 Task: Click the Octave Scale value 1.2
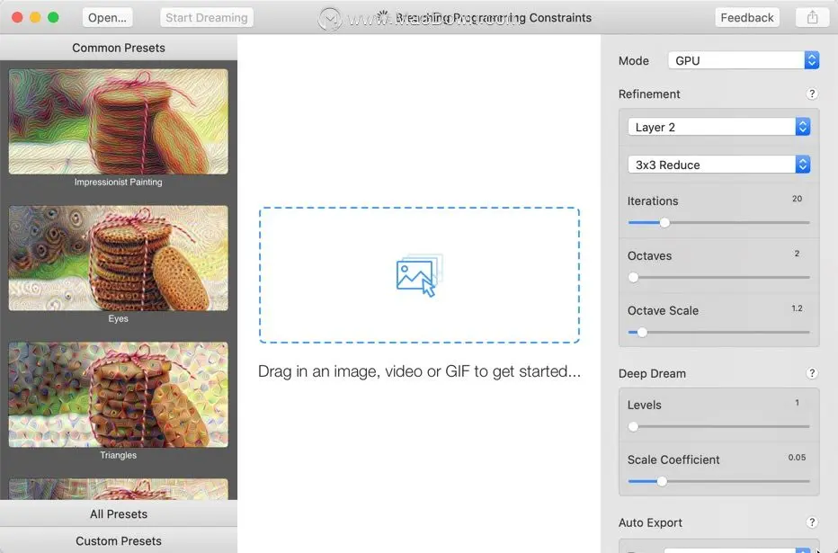click(x=797, y=308)
